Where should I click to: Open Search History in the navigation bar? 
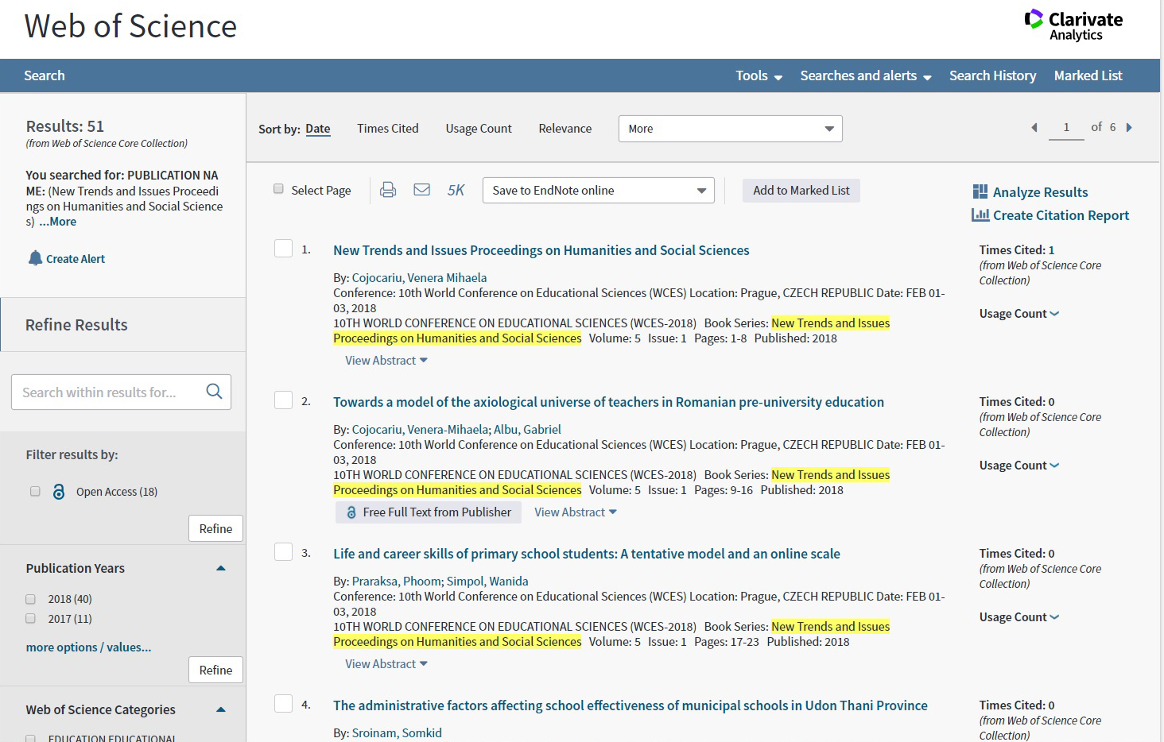click(992, 75)
